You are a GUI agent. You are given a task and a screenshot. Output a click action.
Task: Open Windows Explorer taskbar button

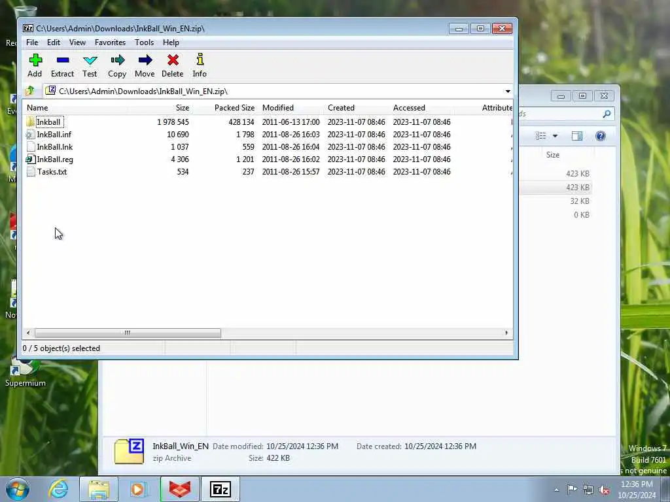pos(99,489)
